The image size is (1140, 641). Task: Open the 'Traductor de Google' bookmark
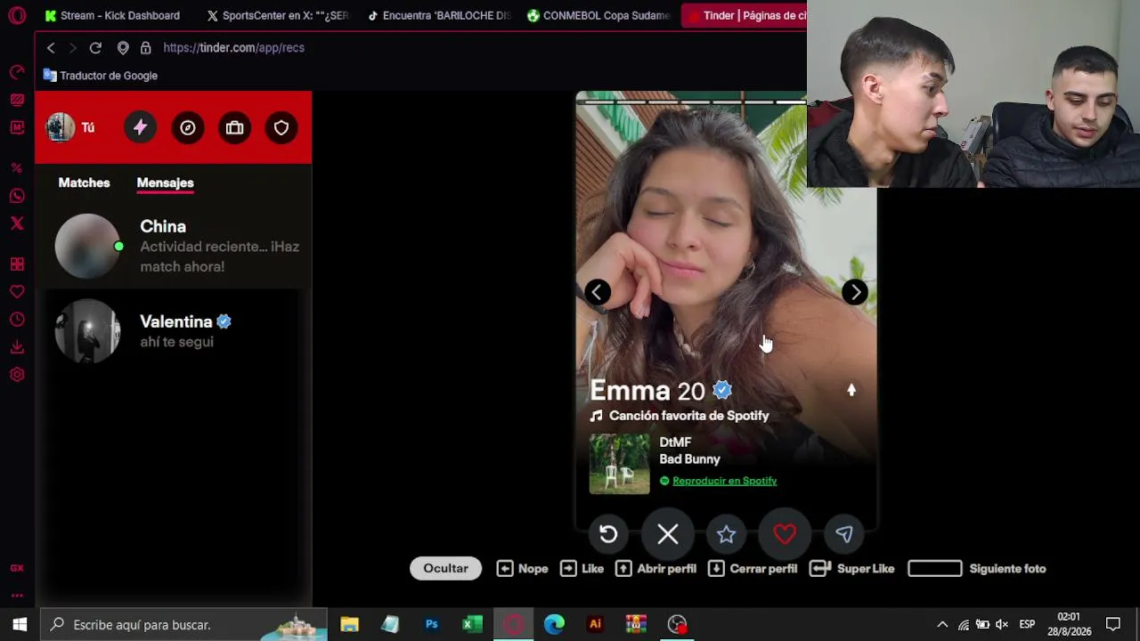click(101, 76)
